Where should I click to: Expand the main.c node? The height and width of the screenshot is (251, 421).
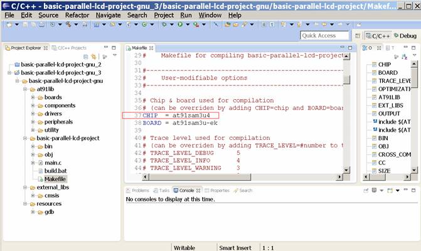pyautogui.click(x=33, y=163)
